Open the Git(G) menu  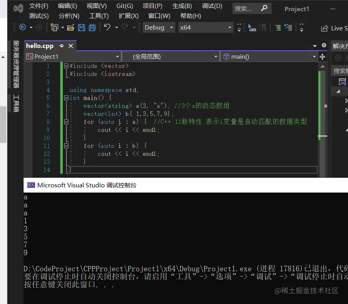(125, 6)
